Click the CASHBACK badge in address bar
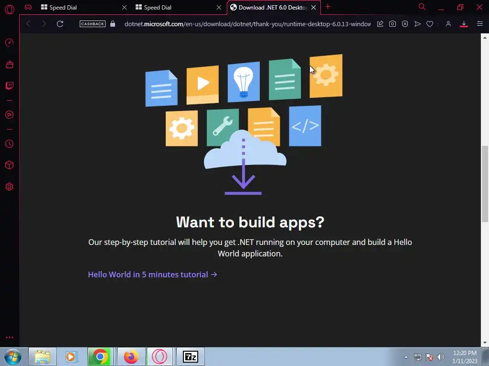Image resolution: width=489 pixels, height=366 pixels. point(92,24)
